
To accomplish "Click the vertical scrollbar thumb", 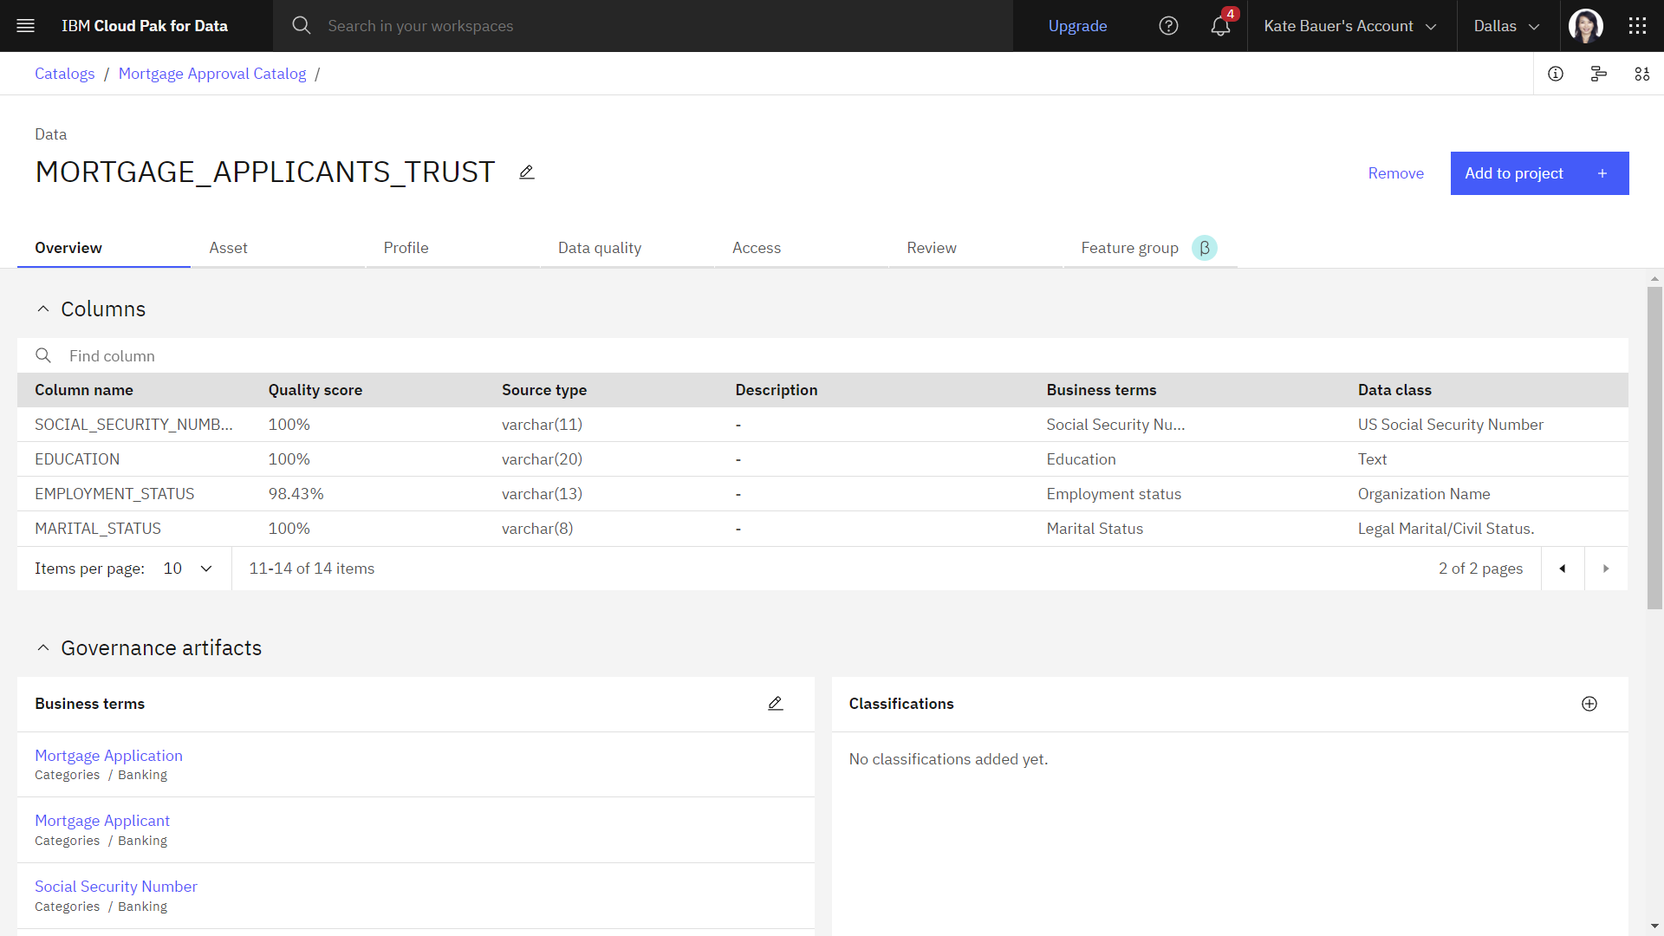I will (1654, 447).
